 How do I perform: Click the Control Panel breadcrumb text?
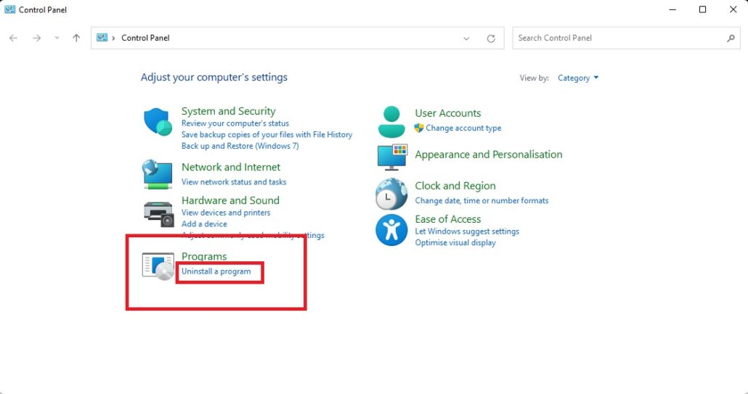145,38
